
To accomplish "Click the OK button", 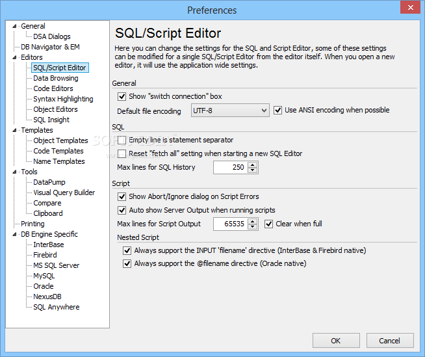I will [x=336, y=341].
